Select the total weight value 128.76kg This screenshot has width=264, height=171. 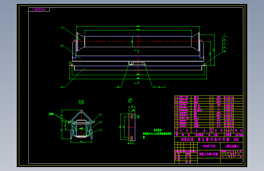click(x=239, y=135)
